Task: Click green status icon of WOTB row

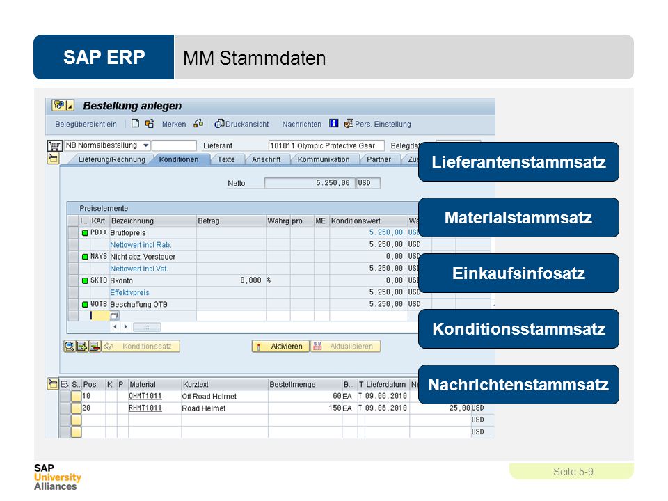Action: point(85,305)
